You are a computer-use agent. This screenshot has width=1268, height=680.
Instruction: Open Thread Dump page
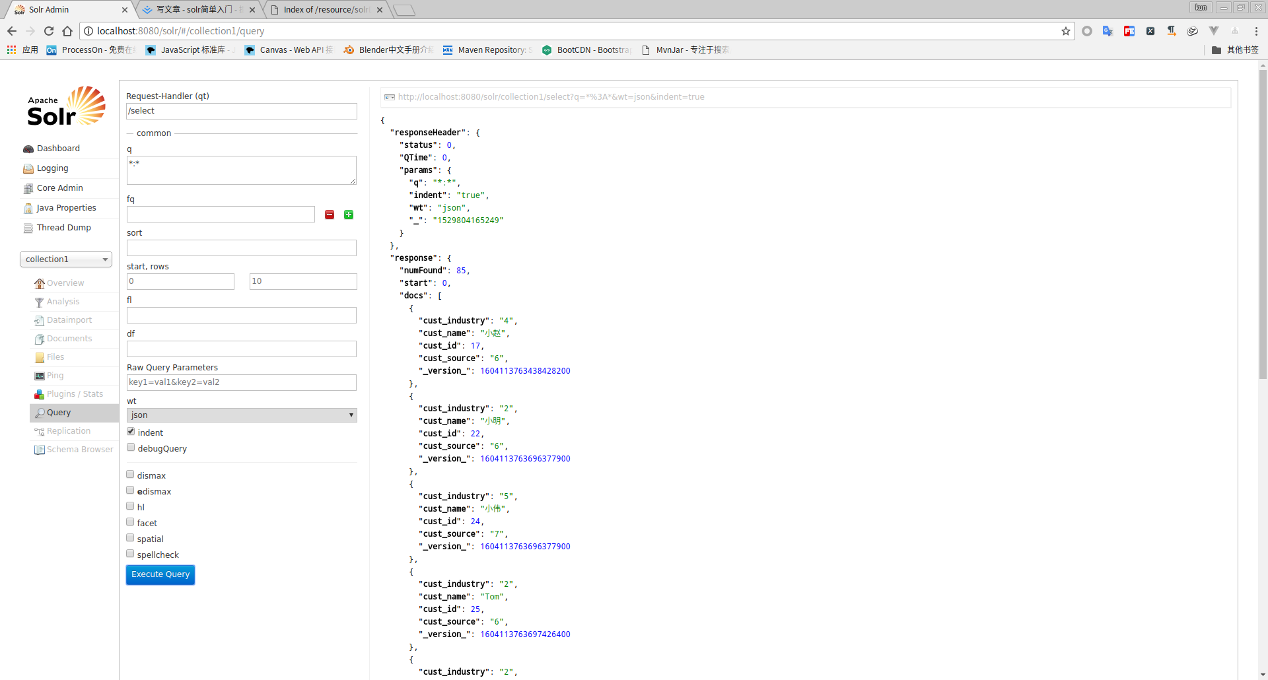coord(63,228)
